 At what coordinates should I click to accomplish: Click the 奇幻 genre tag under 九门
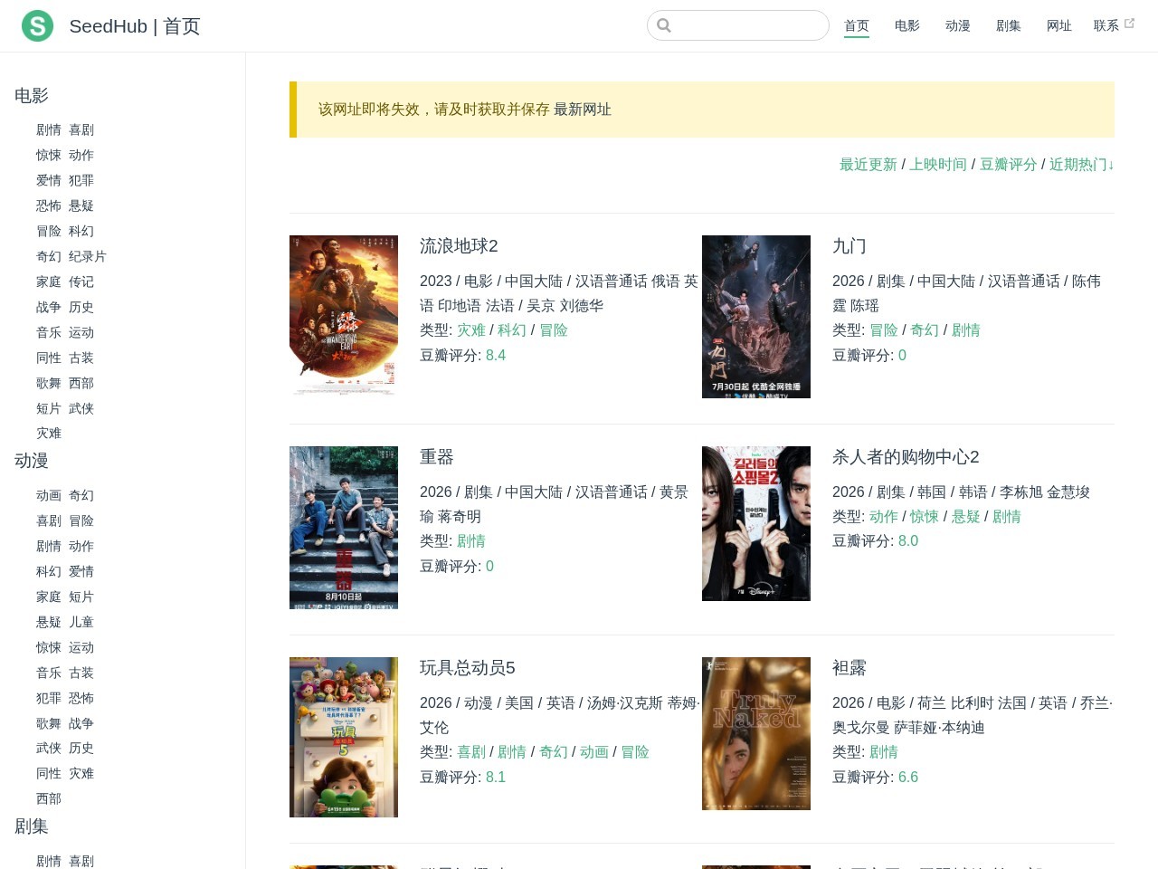925,330
